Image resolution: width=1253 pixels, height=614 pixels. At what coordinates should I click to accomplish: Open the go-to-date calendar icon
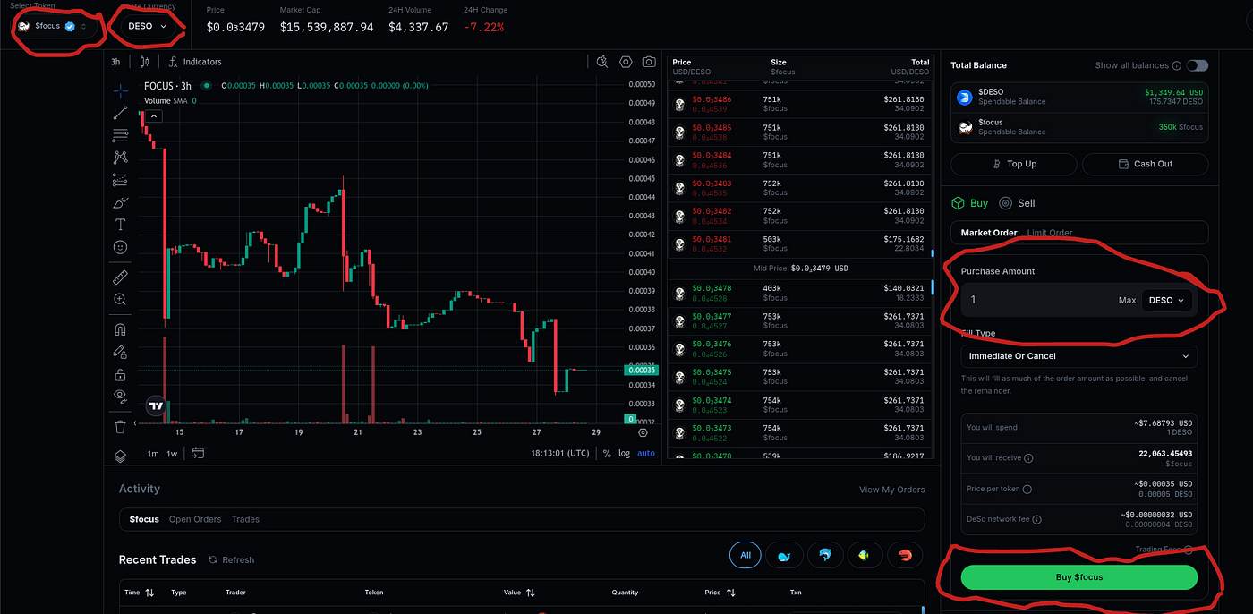click(x=198, y=453)
